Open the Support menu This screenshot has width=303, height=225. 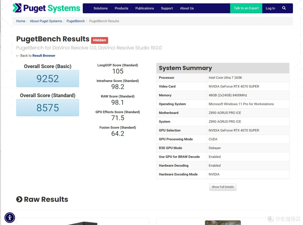(x=167, y=8)
